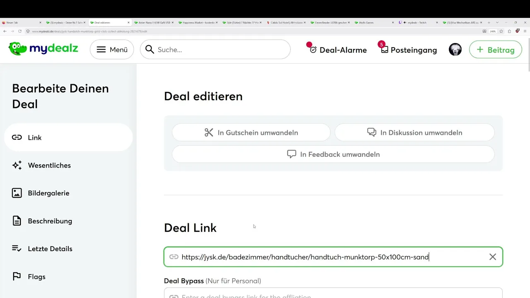Focus the Suche search field
This screenshot has height=298, width=530.
(215, 50)
